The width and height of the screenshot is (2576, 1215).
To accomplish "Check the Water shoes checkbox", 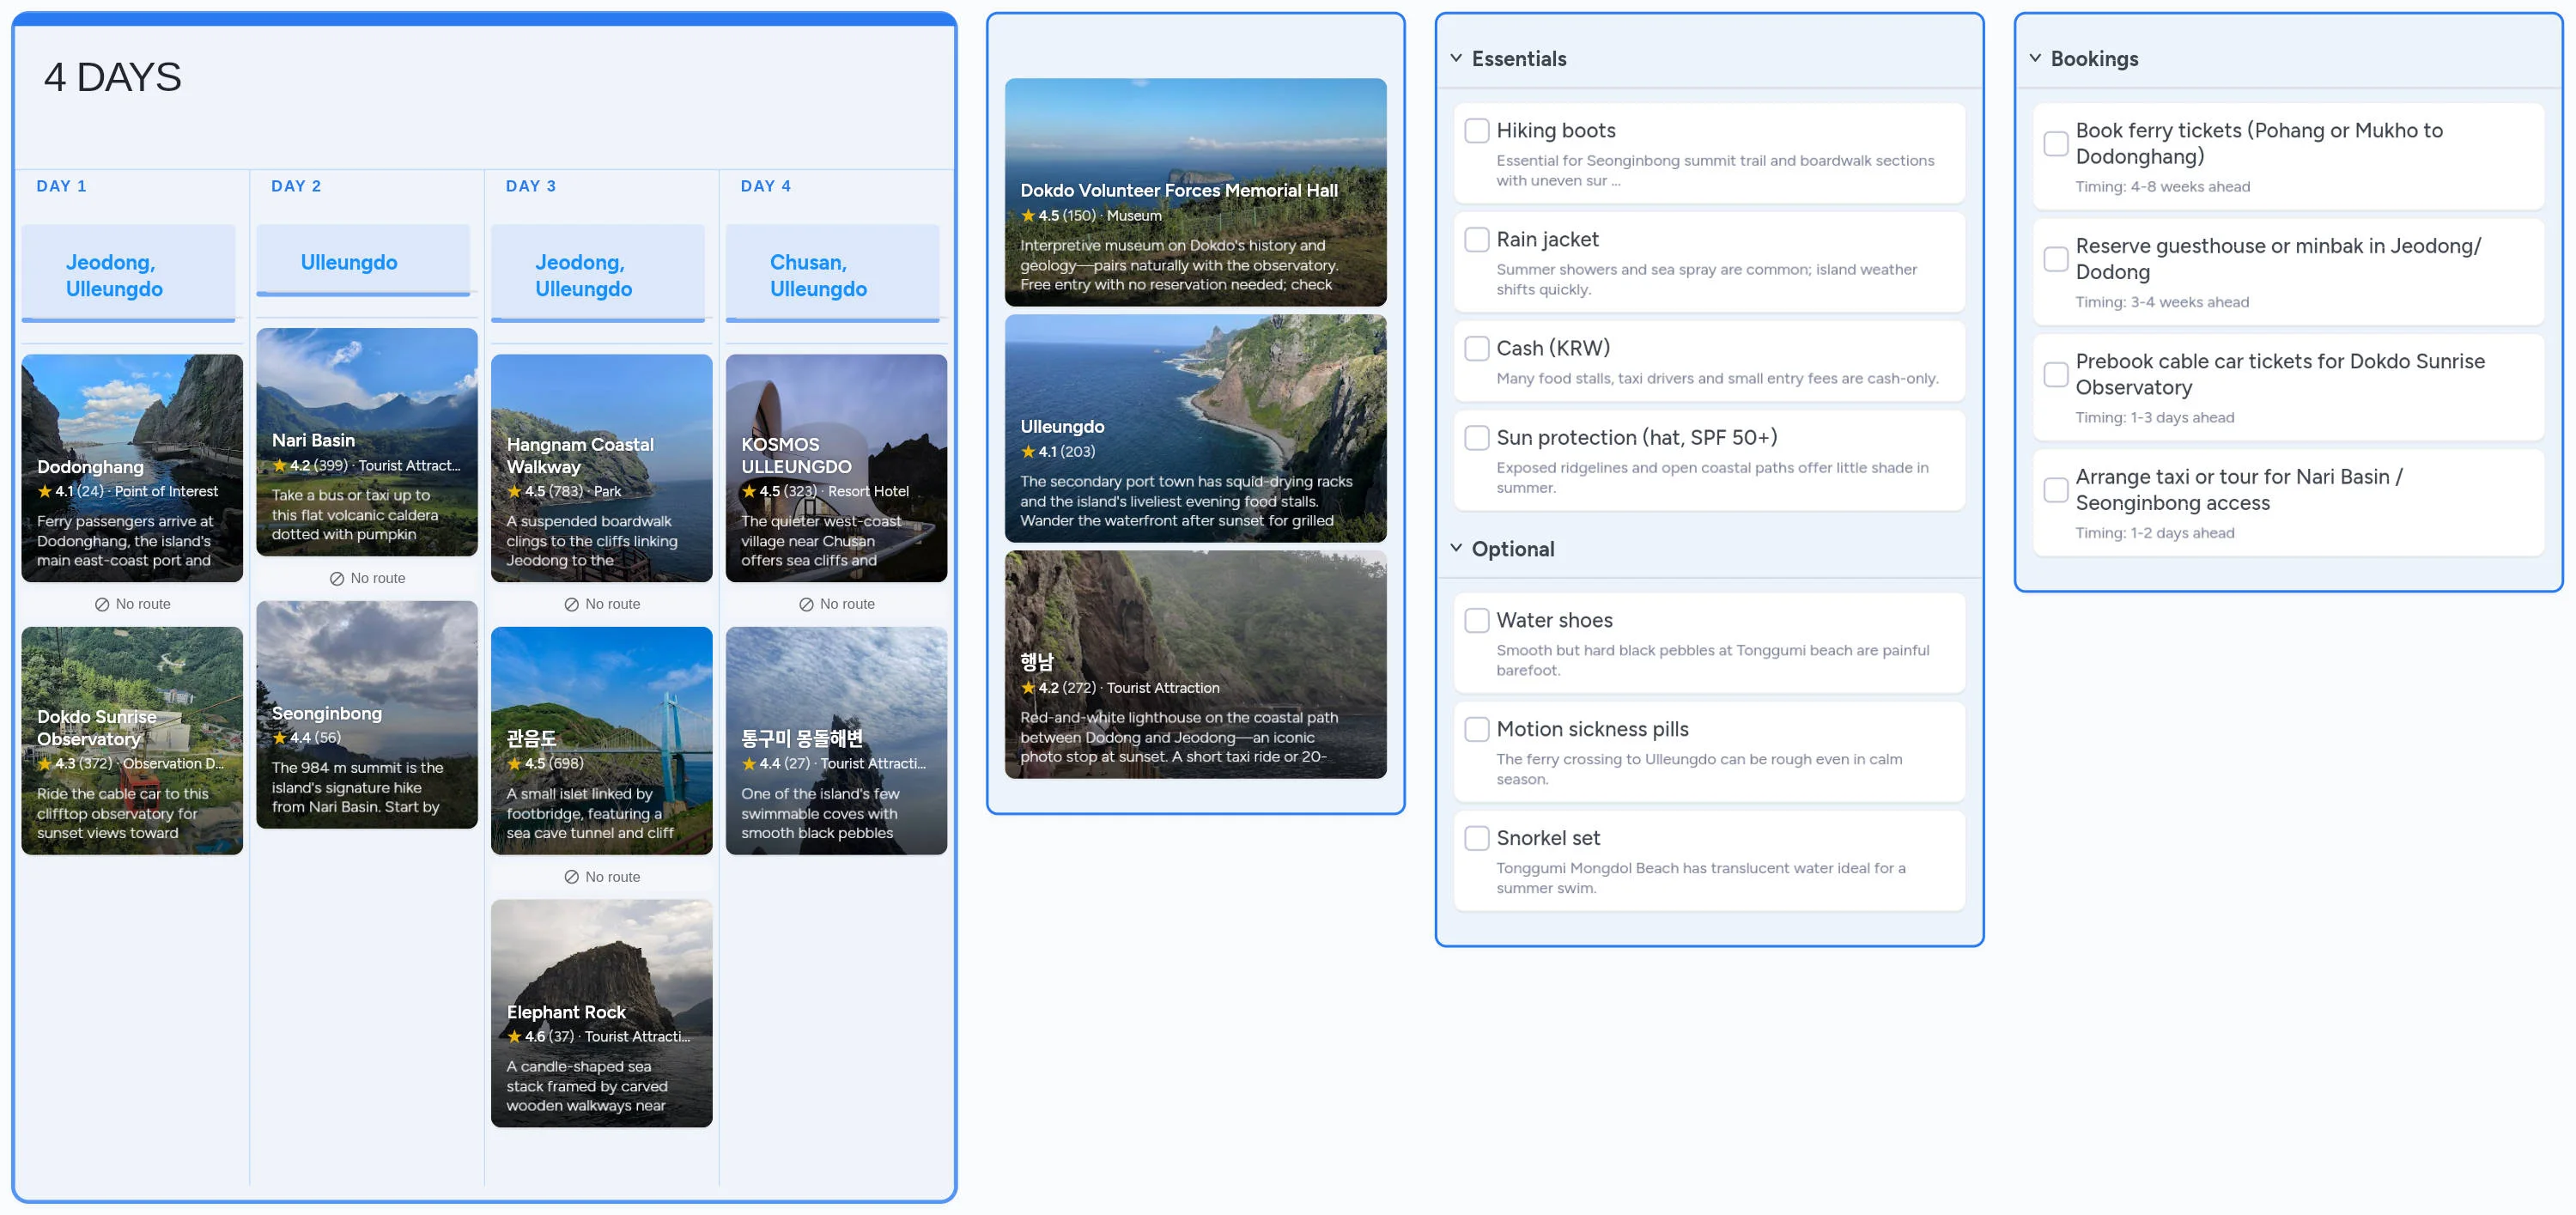I will (1476, 621).
